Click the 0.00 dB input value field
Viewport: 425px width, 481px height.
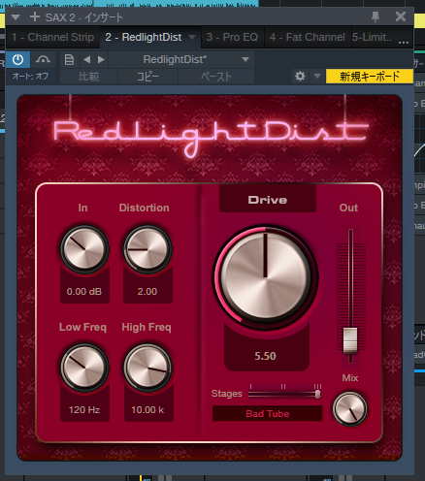point(84,292)
